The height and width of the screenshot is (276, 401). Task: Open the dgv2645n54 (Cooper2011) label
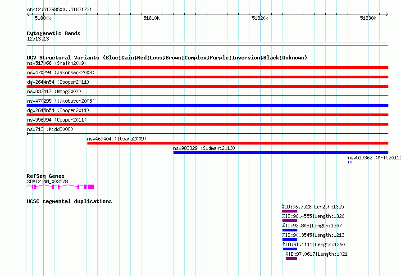58,110
